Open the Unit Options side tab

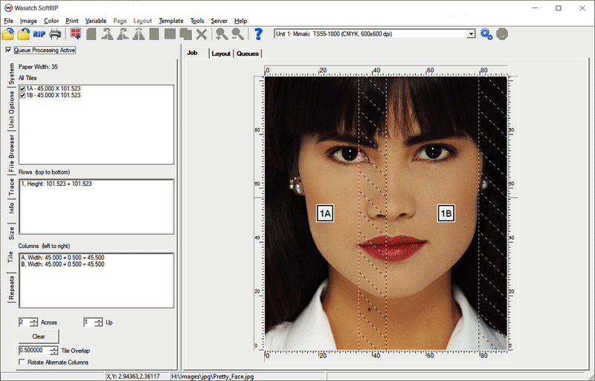pyautogui.click(x=11, y=111)
